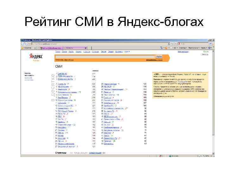Switch to the first Yandex blogs rating tab
Screen dimensions: 228x171
52,48
